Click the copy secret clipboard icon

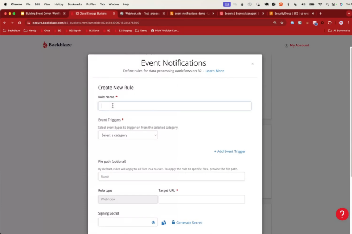click(164, 223)
